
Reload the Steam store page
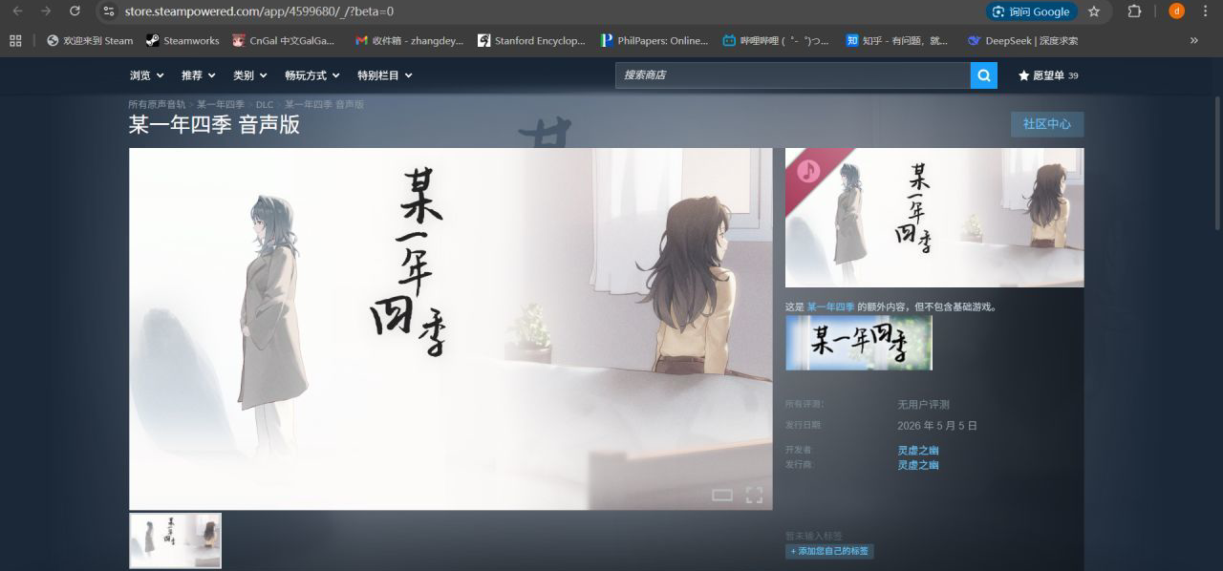coord(75,11)
